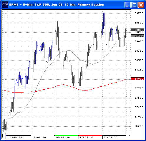The width and height of the screenshot is (146, 141).
Task: Click the green session bar above 16-09:30
Action: (66, 135)
